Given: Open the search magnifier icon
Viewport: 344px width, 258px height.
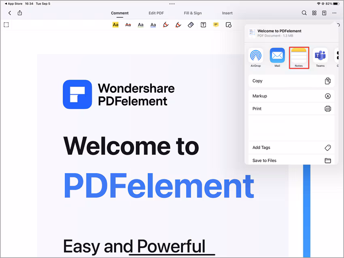Looking at the screenshot, I should coord(304,13).
